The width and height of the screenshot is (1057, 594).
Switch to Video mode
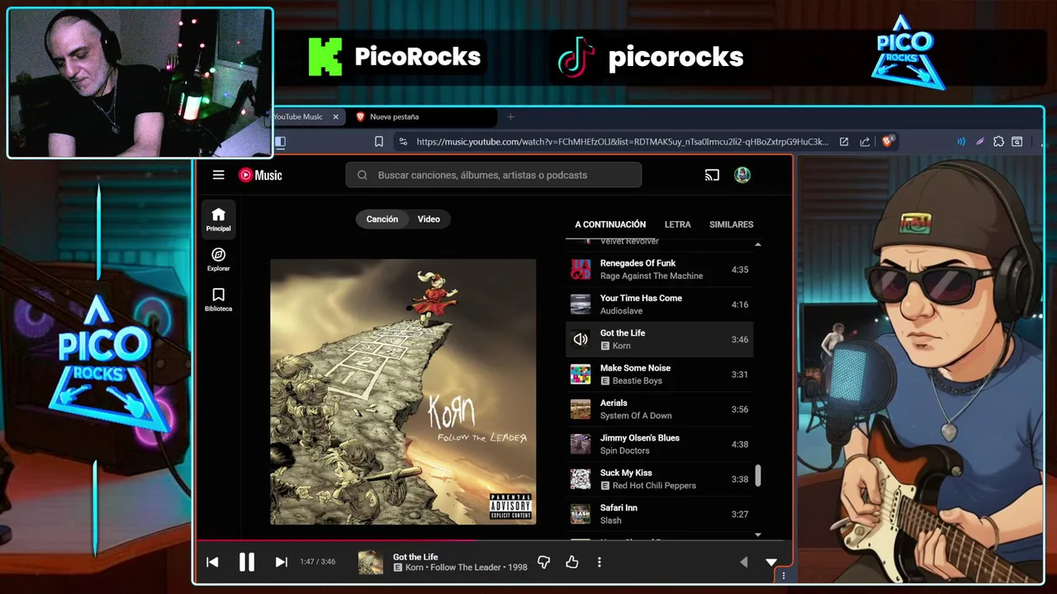[x=429, y=219]
